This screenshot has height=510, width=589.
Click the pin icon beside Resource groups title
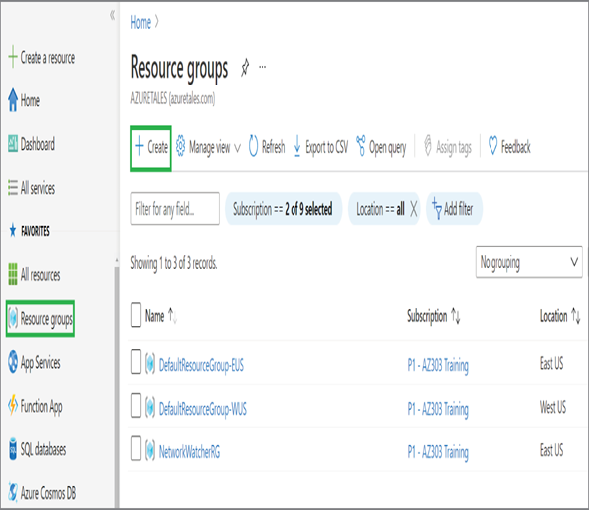245,68
